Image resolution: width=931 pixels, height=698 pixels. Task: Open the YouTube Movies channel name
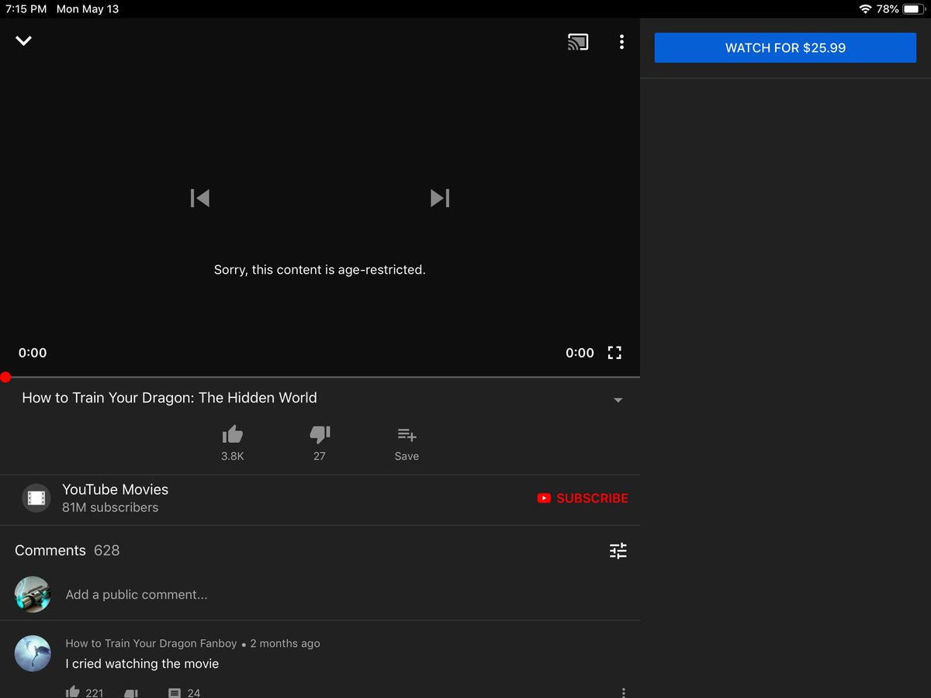coord(115,489)
